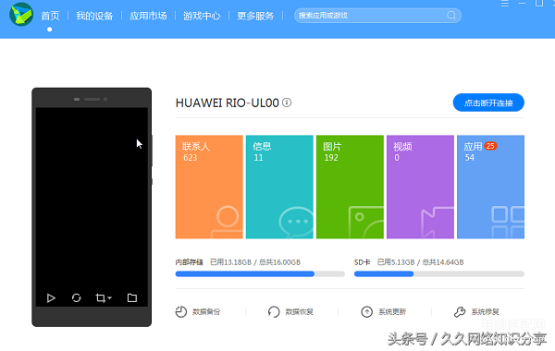Open the 联系人 contacts tile

click(x=209, y=187)
